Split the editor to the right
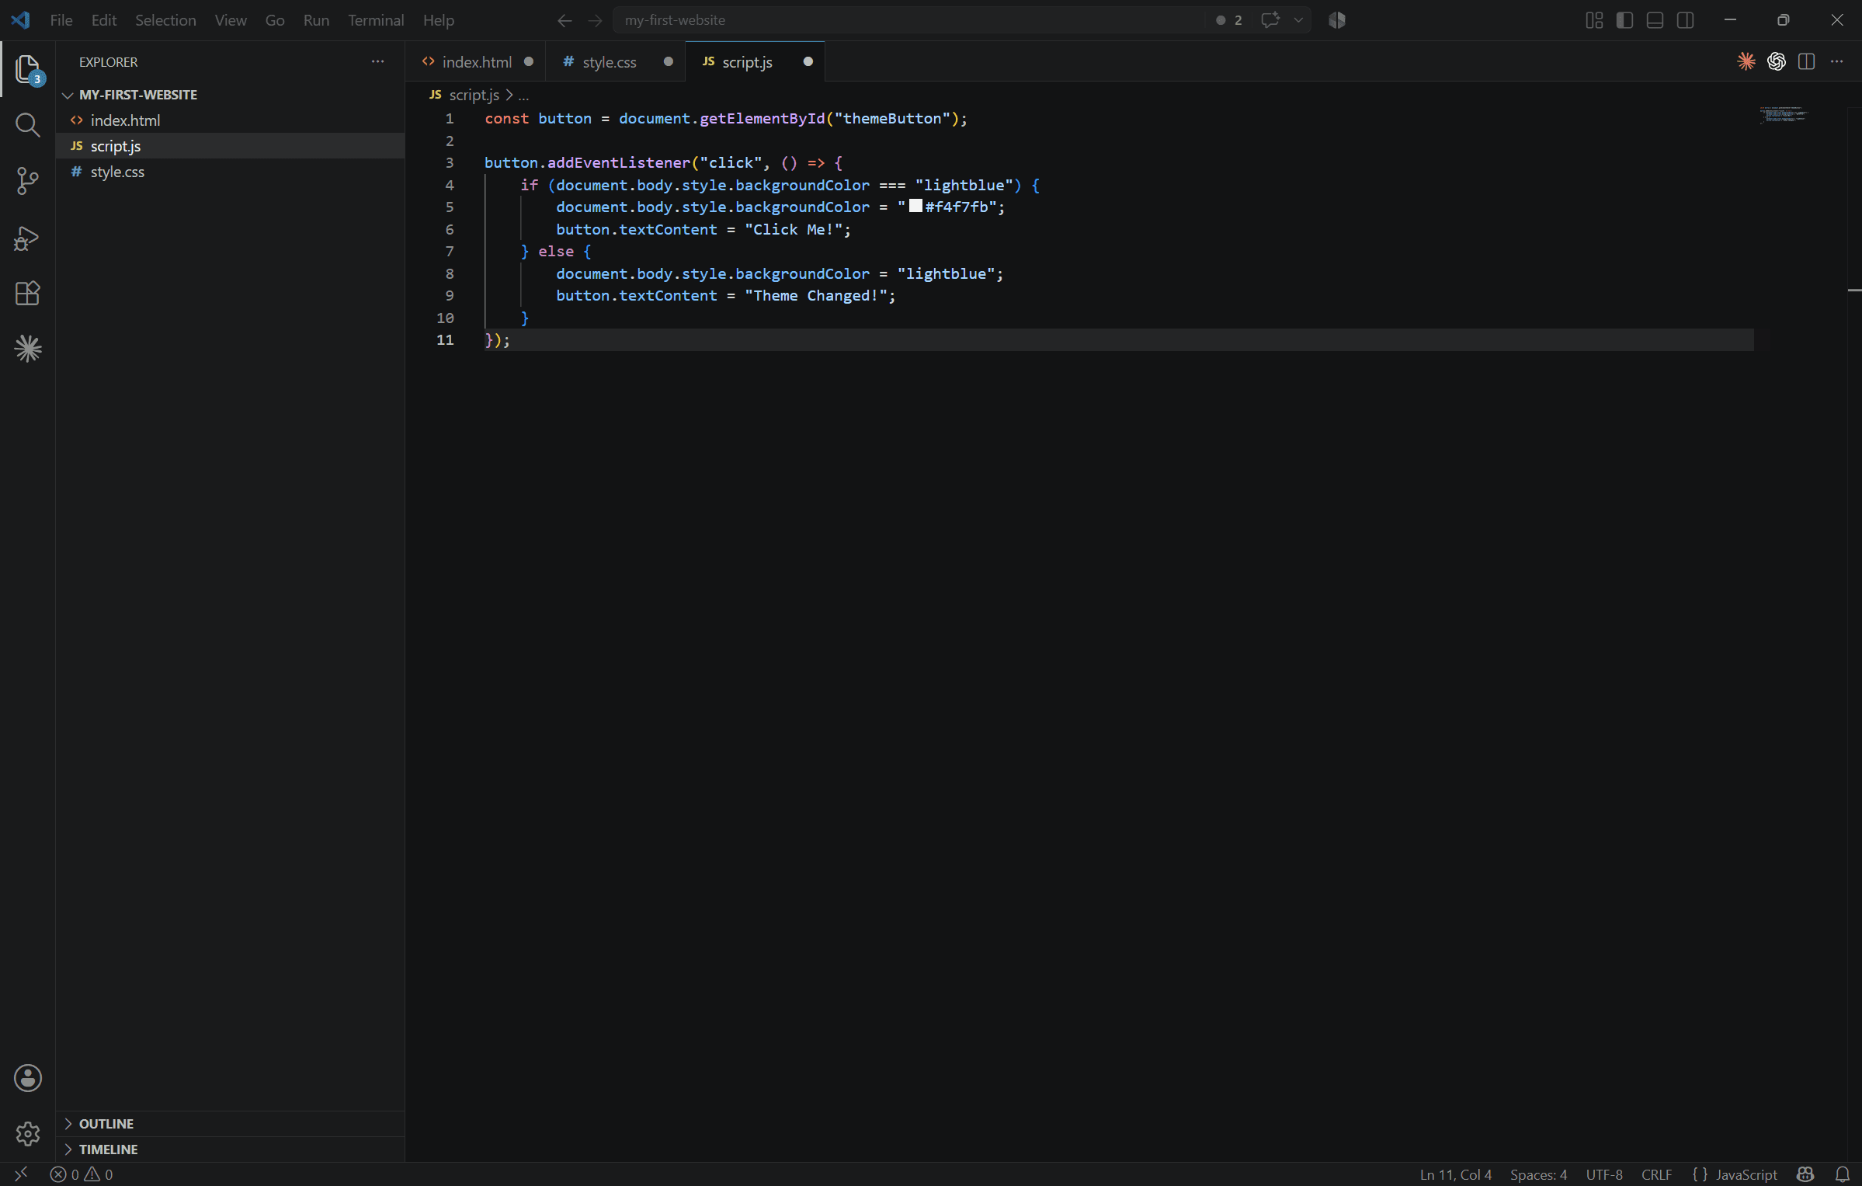Image resolution: width=1862 pixels, height=1186 pixels. tap(1807, 61)
